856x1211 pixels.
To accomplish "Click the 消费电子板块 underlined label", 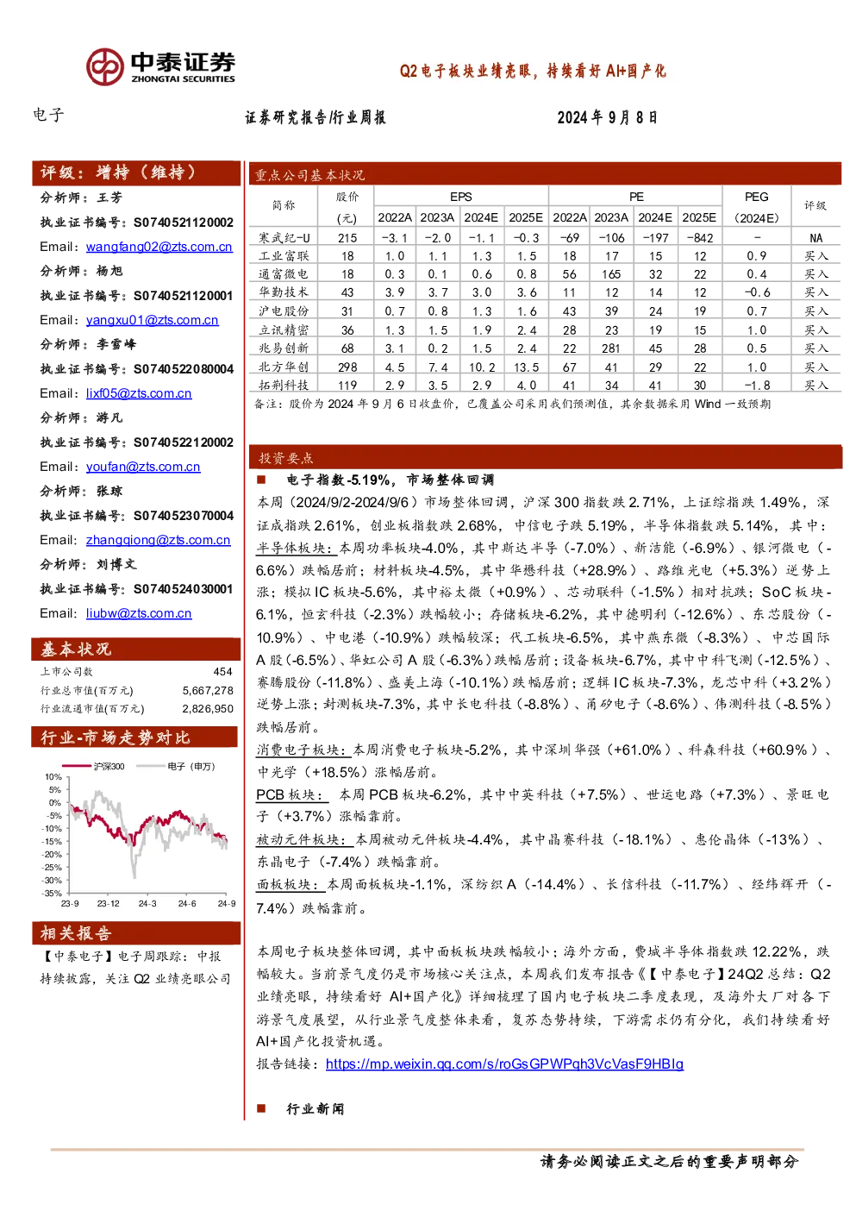I will 302,750.
